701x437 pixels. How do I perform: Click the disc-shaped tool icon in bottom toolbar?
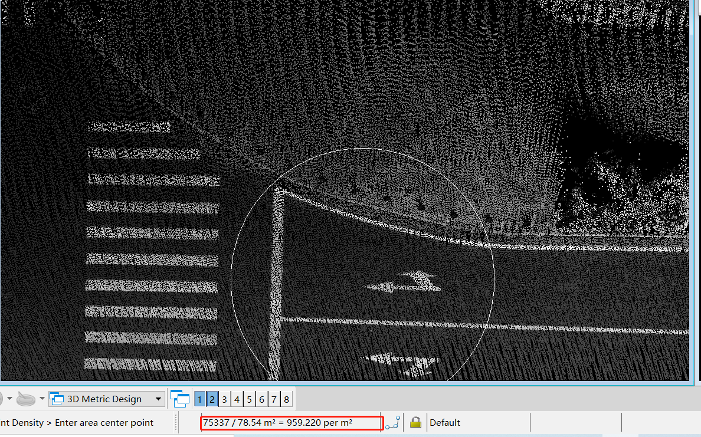pyautogui.click(x=26, y=399)
